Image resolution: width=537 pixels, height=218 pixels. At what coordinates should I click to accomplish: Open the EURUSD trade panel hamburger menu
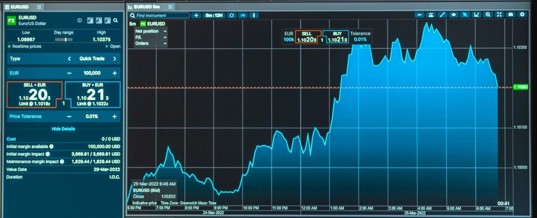(39, 7)
